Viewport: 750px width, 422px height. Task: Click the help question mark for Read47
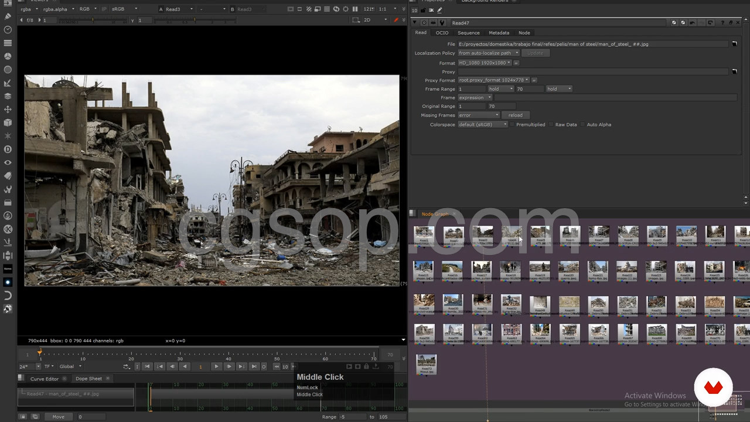722,23
